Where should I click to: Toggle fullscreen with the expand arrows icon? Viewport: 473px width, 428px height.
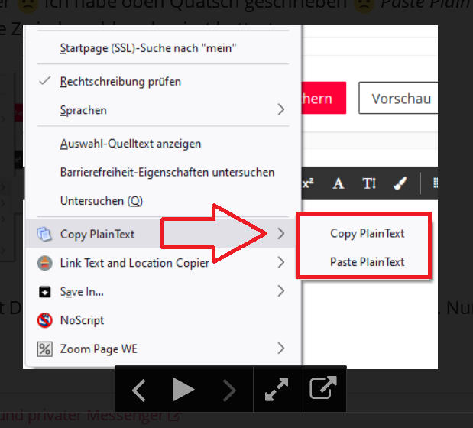(x=277, y=389)
